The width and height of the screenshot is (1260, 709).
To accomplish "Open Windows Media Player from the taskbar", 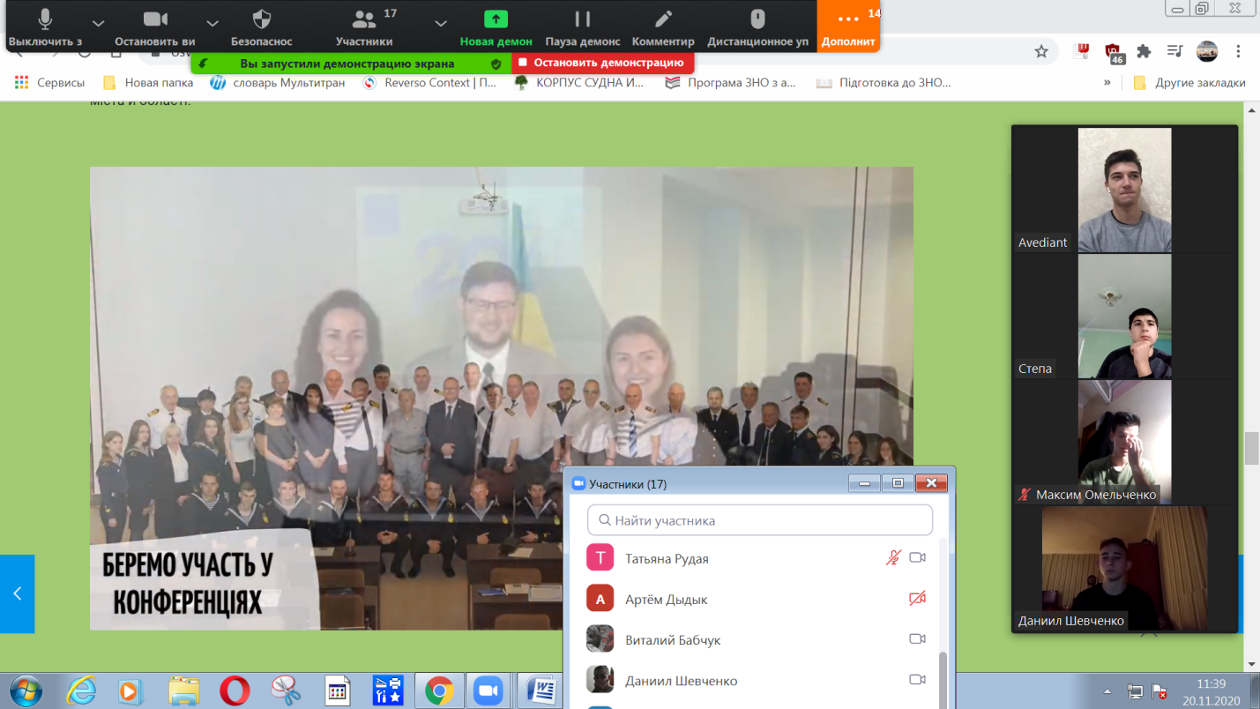I will (130, 691).
